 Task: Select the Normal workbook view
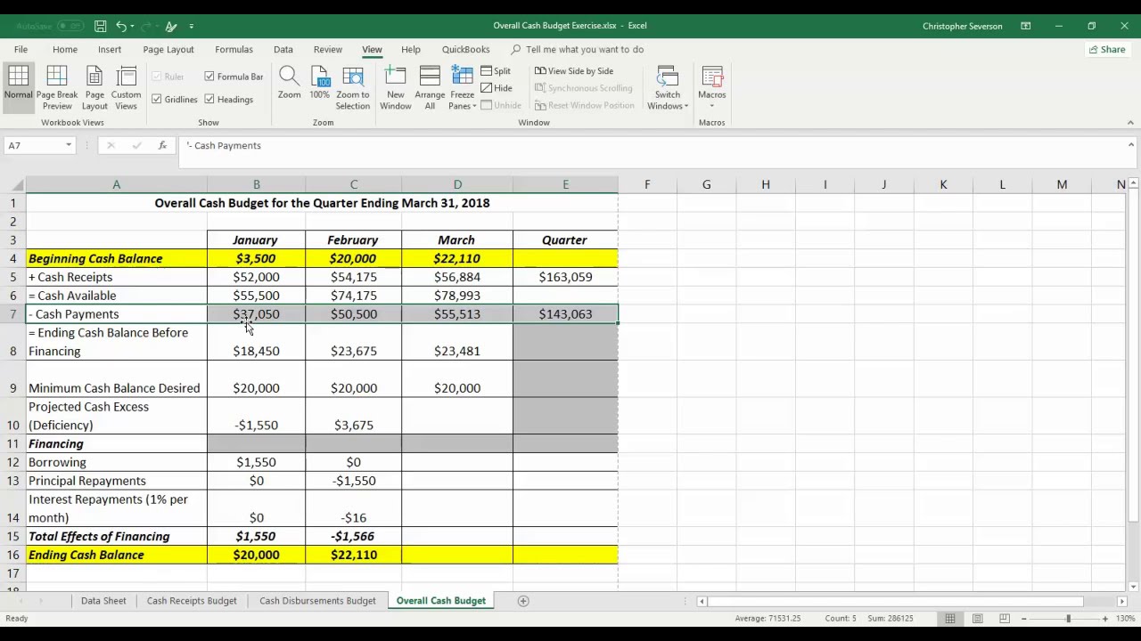point(18,87)
